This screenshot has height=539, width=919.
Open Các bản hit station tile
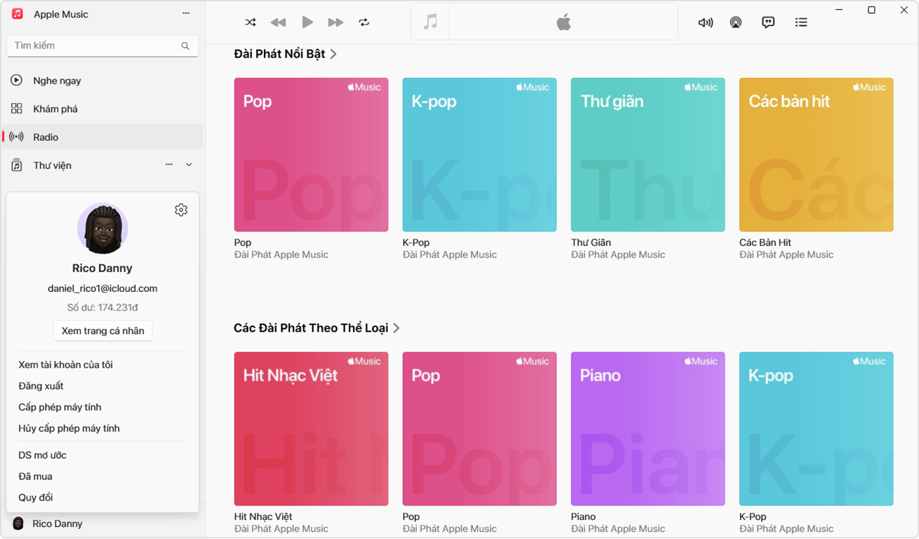(816, 155)
